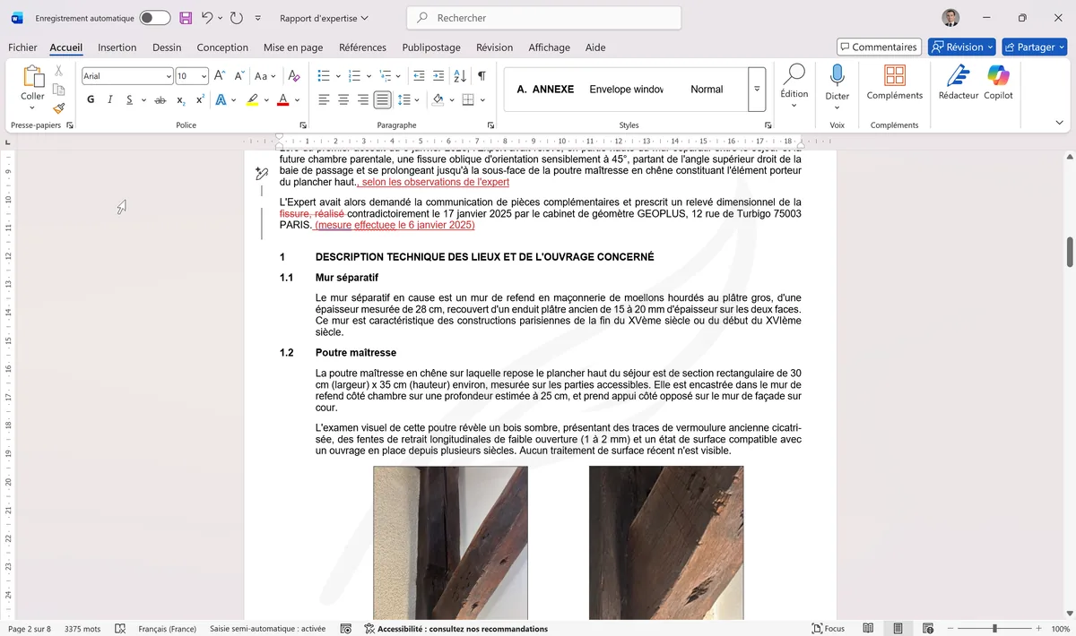This screenshot has width=1076, height=636.
Task: Apply strikethrough formatting
Action: (x=160, y=99)
